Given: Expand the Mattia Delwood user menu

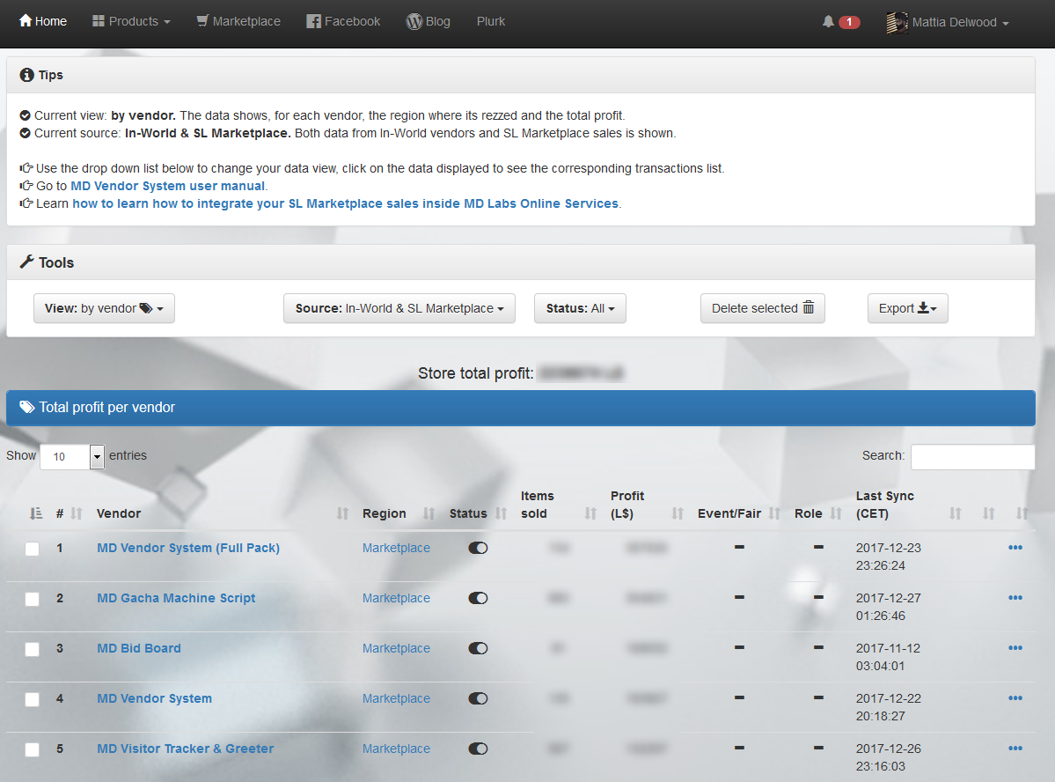Looking at the screenshot, I should [x=960, y=23].
